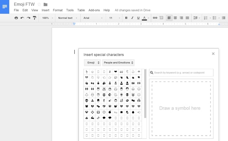Image resolution: width=228 pixels, height=141 pixels.
Task: Open the Help menu
Action: pyautogui.click(x=107, y=10)
